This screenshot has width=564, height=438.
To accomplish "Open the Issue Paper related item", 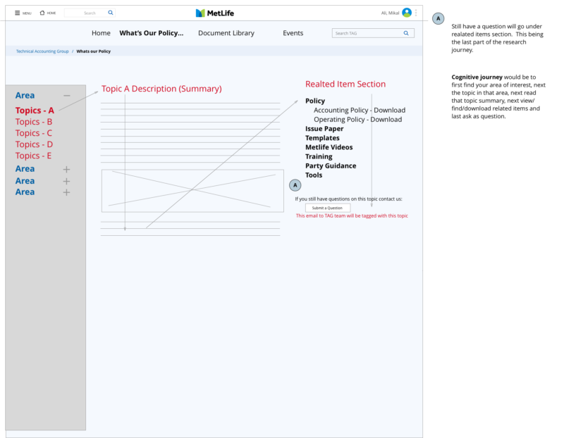I will pyautogui.click(x=324, y=129).
